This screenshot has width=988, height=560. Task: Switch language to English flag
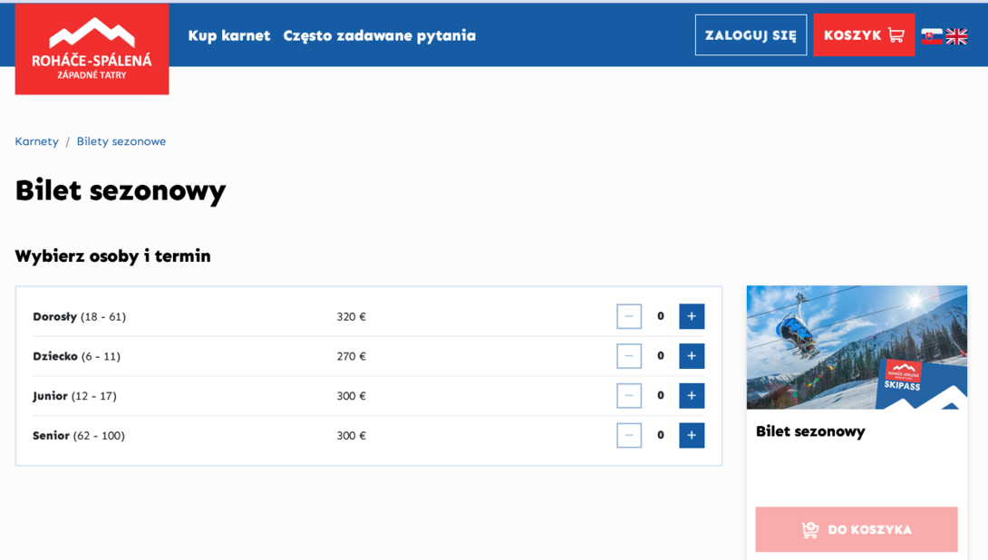tap(956, 36)
